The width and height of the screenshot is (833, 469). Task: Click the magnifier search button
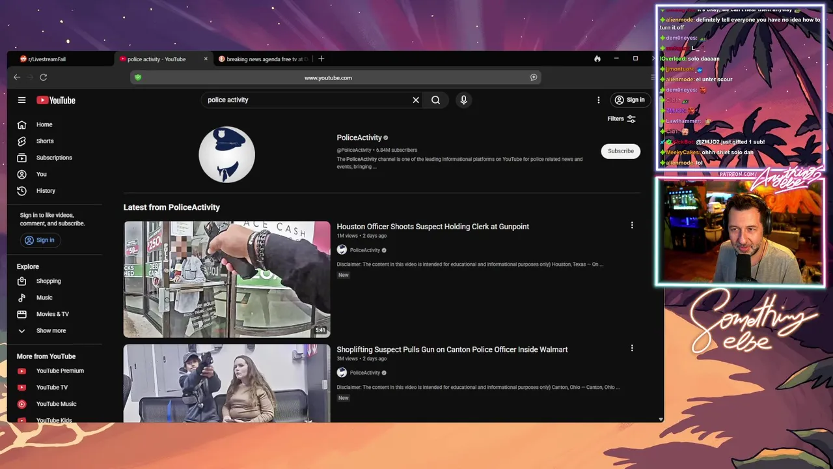click(x=435, y=100)
